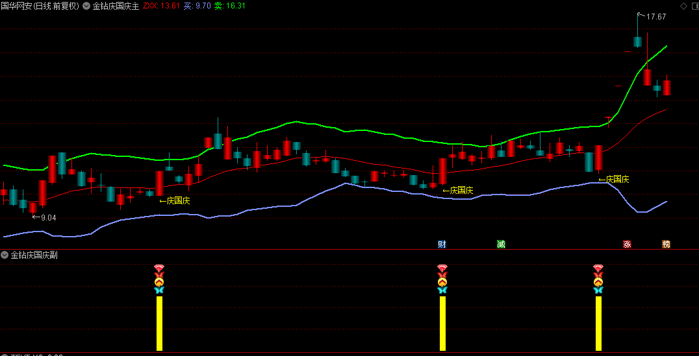Click the red butterfly icon on the rightmost signal
This screenshot has width=699, height=356.
[598, 274]
